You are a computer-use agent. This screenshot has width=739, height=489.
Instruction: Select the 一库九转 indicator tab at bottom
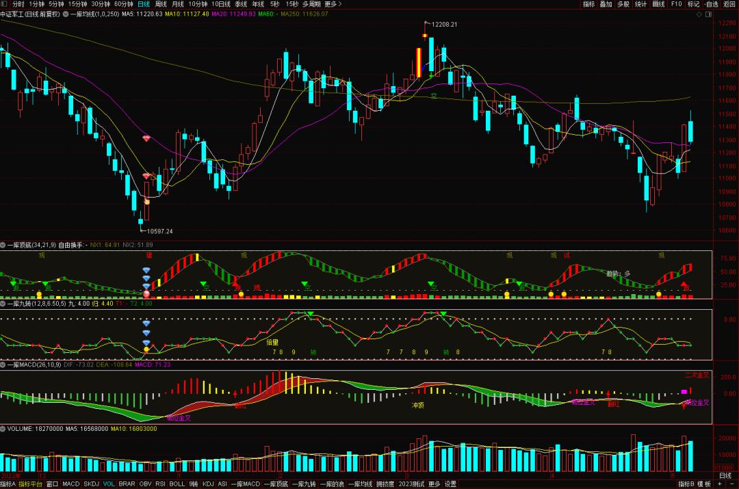pyautogui.click(x=304, y=484)
